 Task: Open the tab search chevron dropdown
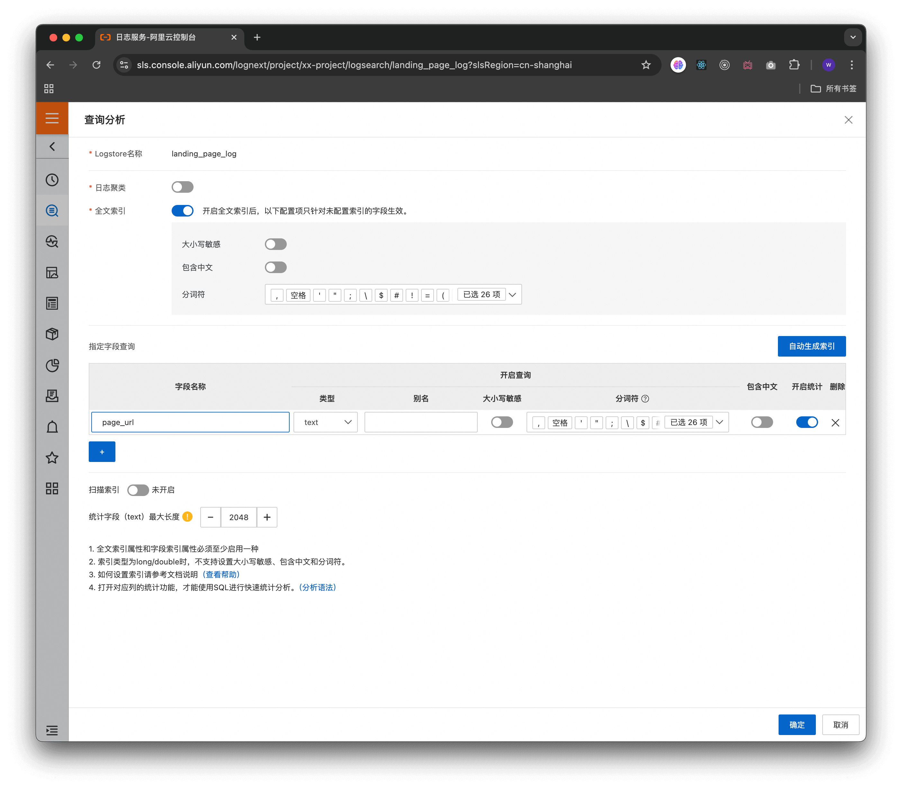point(852,37)
